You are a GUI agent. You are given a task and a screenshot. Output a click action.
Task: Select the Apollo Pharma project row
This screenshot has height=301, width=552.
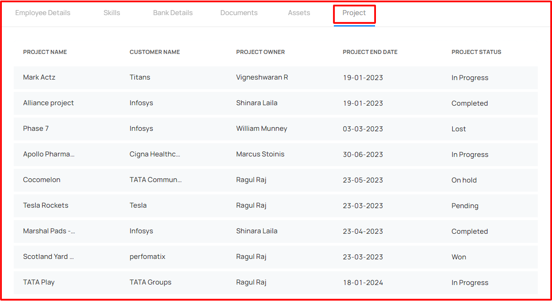pos(276,154)
